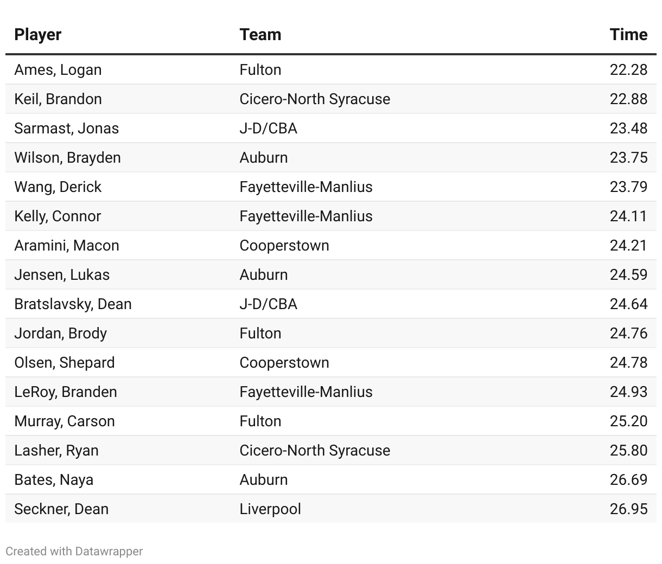The width and height of the screenshot is (662, 564).
Task: Click the Team column header
Action: pos(260,35)
